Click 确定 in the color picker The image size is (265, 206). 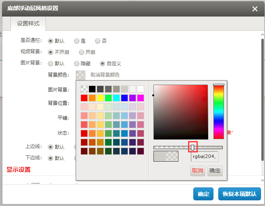click(x=215, y=171)
